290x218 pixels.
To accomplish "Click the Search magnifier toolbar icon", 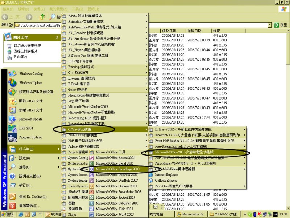I will point(52,17).
